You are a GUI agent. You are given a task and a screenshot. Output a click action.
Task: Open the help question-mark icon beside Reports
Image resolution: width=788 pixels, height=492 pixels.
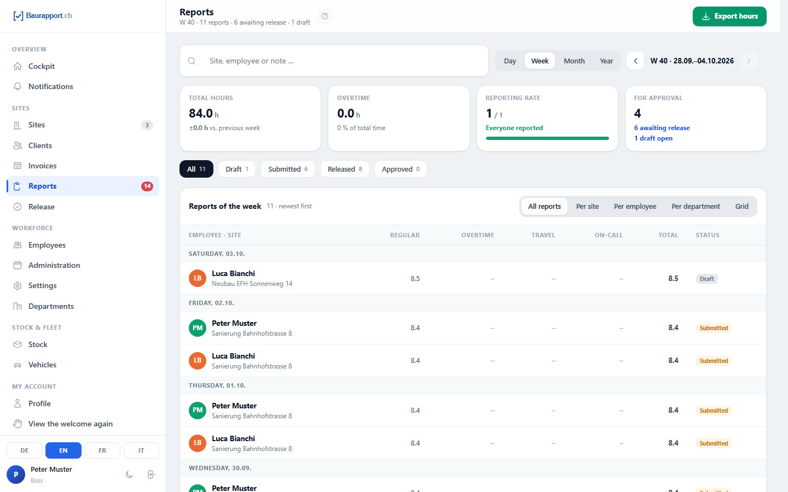tap(325, 16)
